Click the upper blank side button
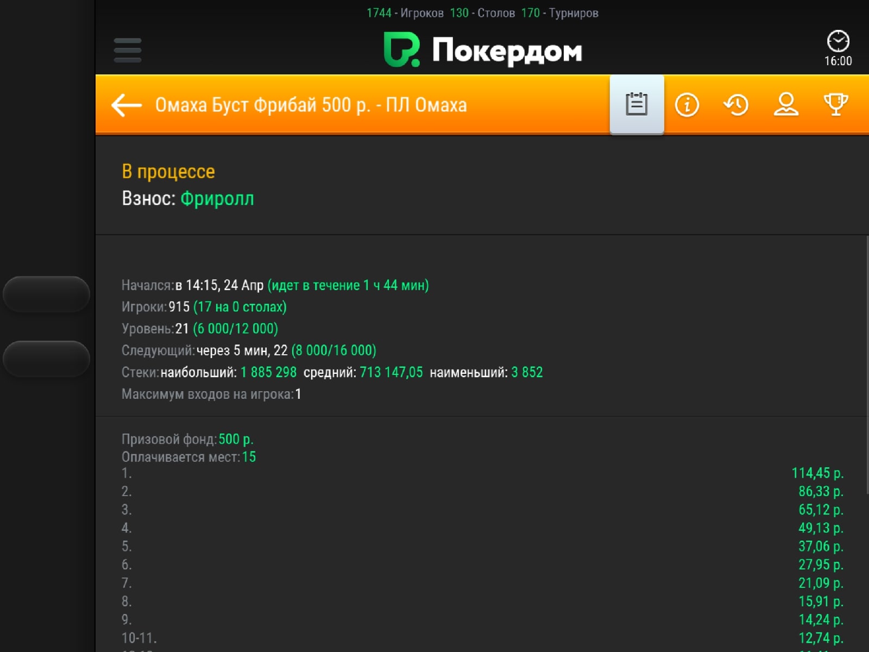Viewport: 869px width, 652px height. pos(46,294)
